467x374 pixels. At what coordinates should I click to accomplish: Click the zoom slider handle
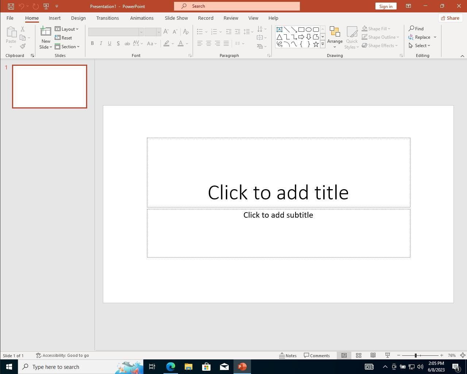pos(416,355)
